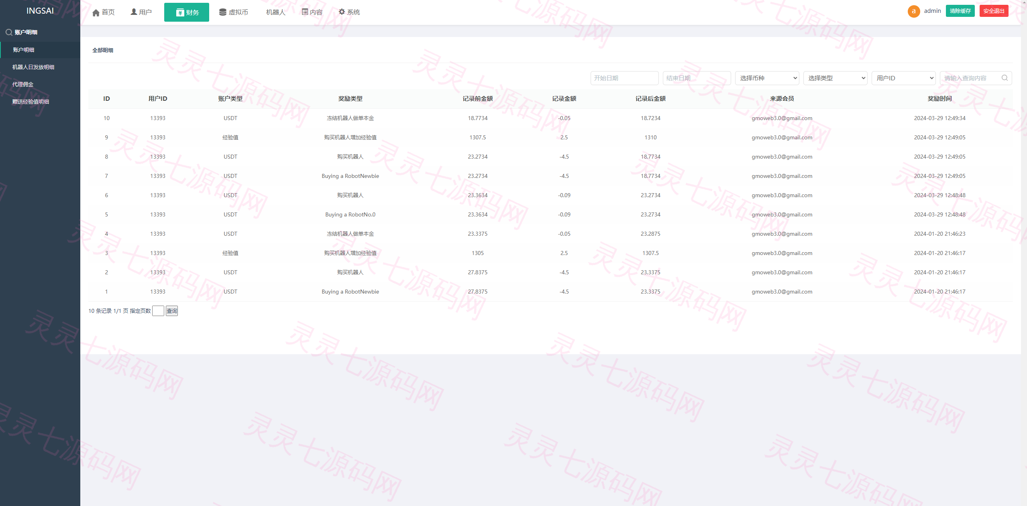Click the email in row ID 1
The image size is (1027, 506).
[782, 292]
